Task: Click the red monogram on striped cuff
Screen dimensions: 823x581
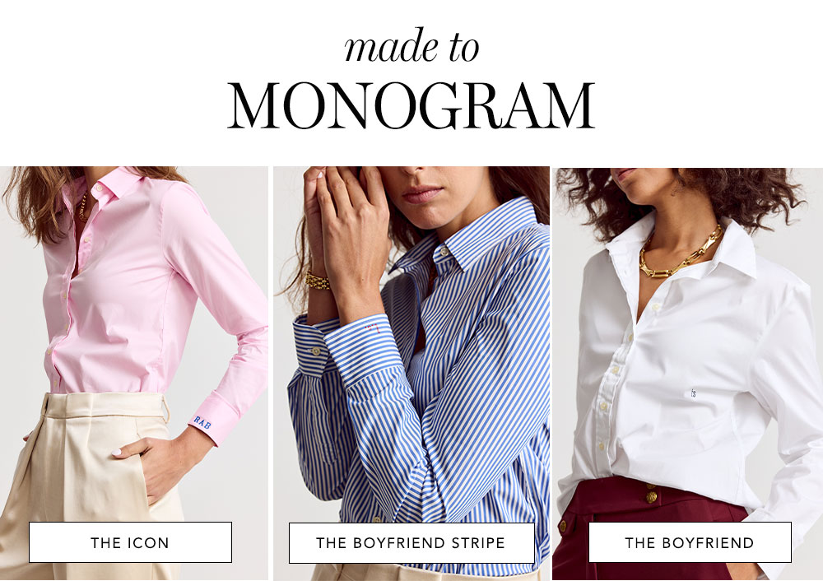Action: (371, 328)
